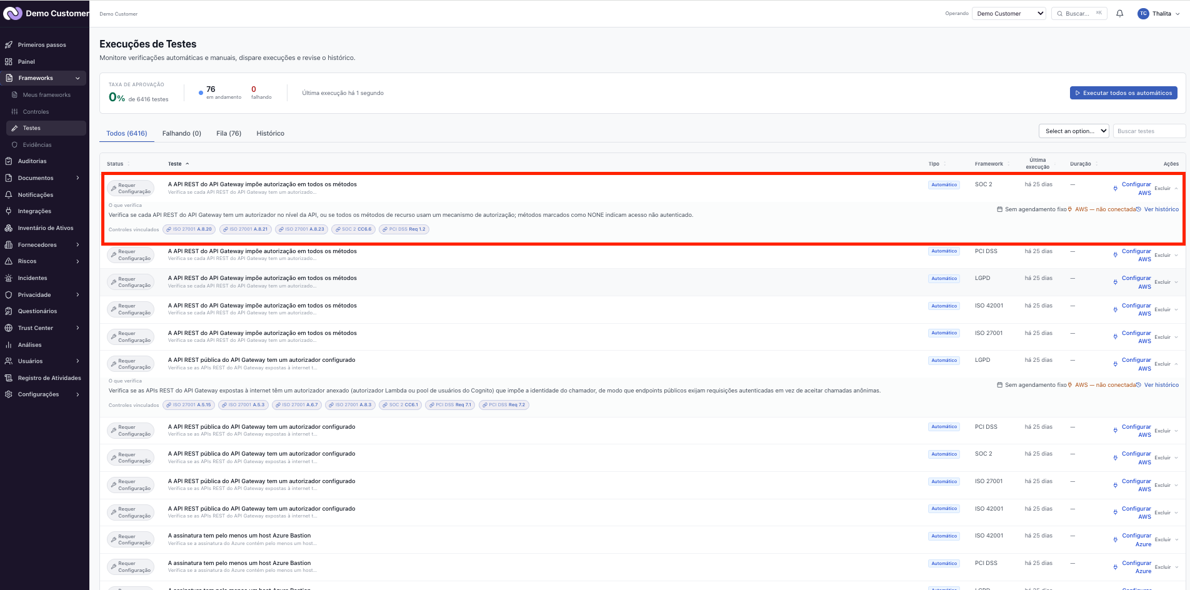The width and height of the screenshot is (1190, 590).
Task: Open the global Buscar search box
Action: (1080, 13)
